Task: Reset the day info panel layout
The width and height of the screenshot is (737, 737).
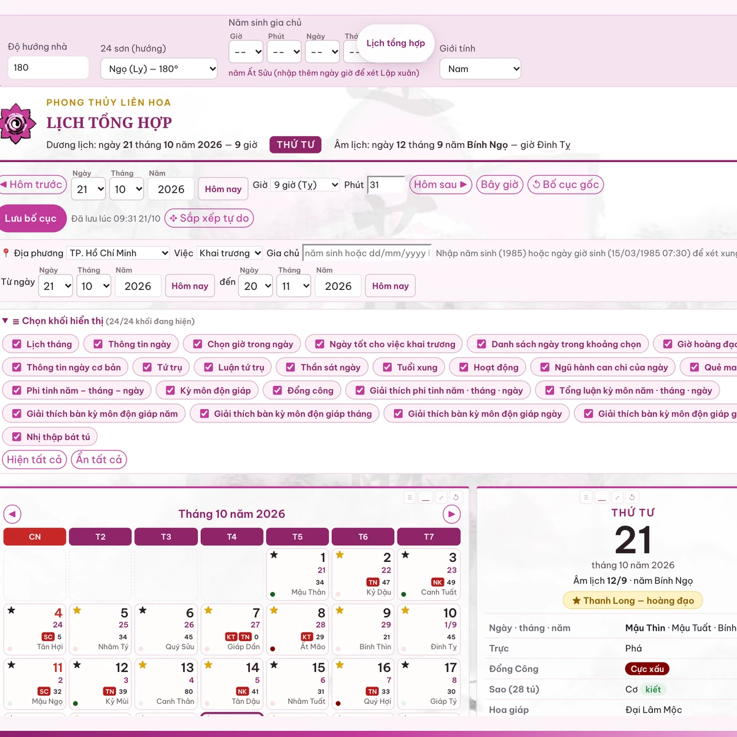Action: pos(632,497)
